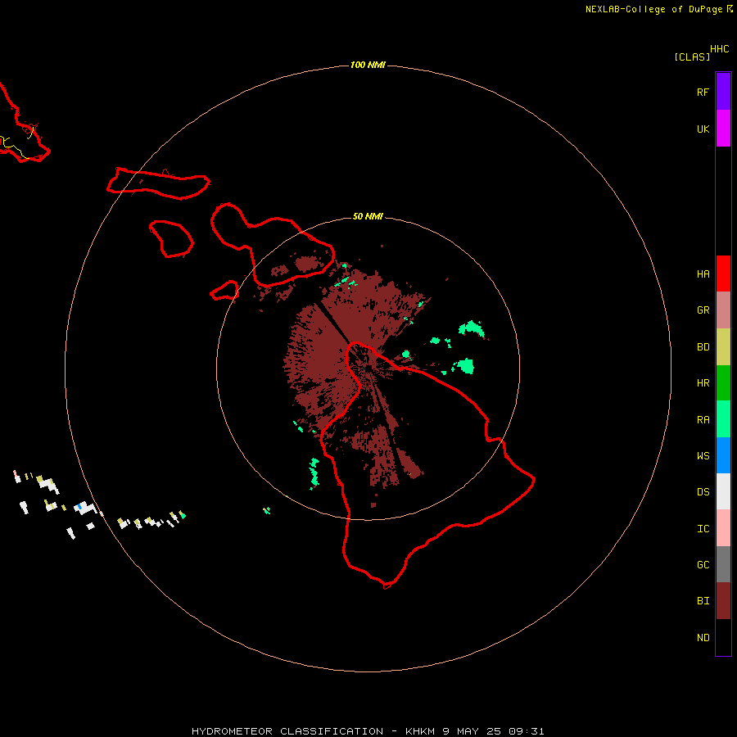737x737 pixels.
Task: Click the ND black legend swatch
Action: pos(723,637)
